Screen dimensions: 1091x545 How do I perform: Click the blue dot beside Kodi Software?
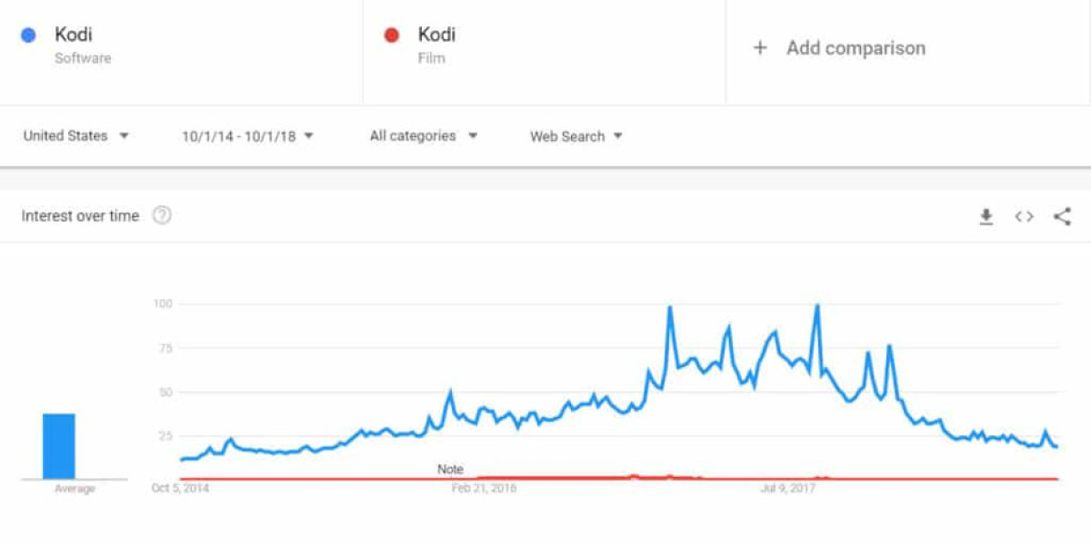click(x=28, y=35)
